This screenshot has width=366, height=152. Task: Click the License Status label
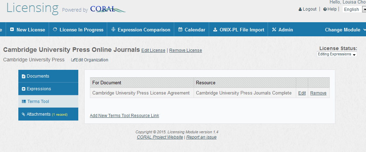(x=338, y=48)
